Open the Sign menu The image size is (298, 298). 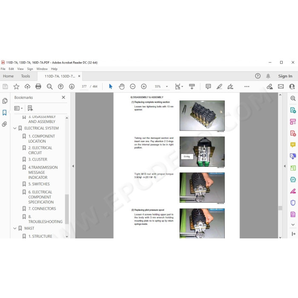click(30, 69)
